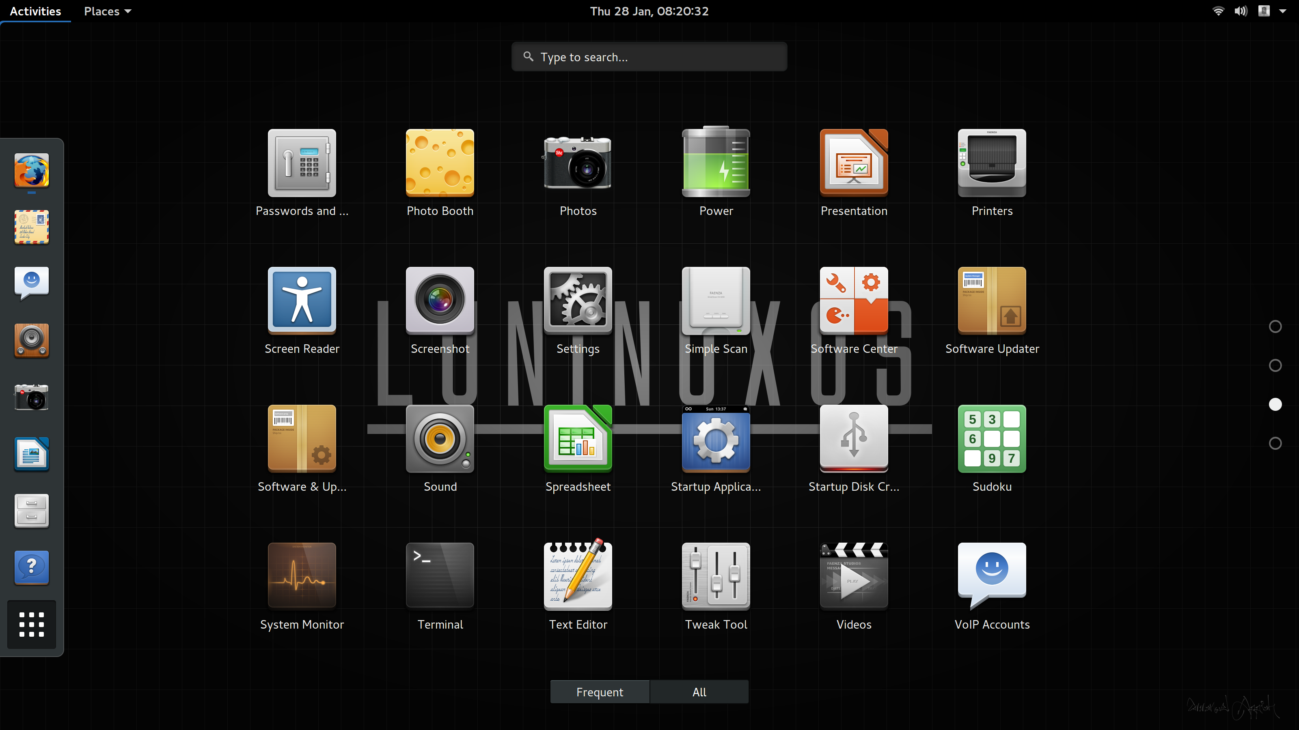
Task: Open Power battery settings
Action: point(716,173)
